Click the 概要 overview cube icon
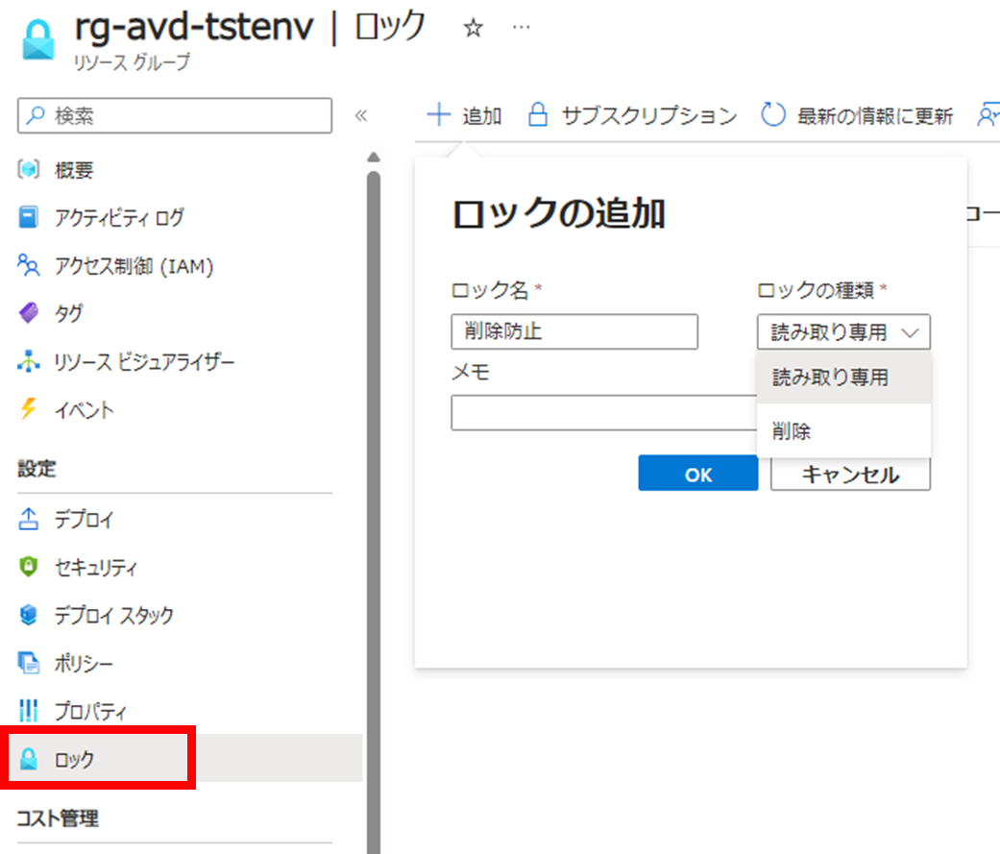This screenshot has width=1000, height=854. click(29, 170)
